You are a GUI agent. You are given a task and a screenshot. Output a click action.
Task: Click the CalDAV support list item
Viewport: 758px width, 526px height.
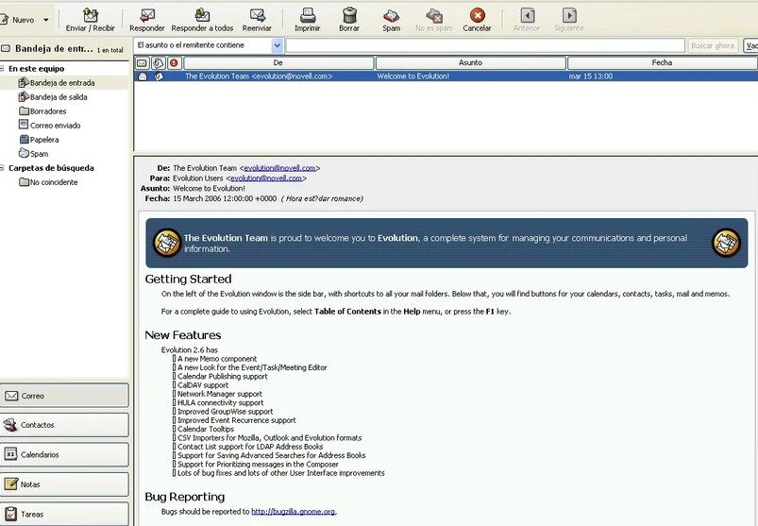[203, 385]
